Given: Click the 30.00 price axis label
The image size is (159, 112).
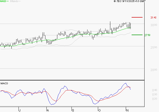Looking at the screenshot, I should (x=154, y=25).
